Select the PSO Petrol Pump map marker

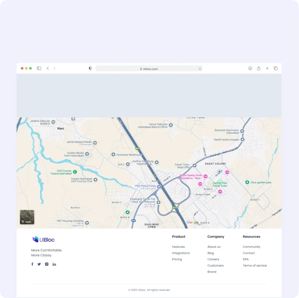click(x=159, y=187)
